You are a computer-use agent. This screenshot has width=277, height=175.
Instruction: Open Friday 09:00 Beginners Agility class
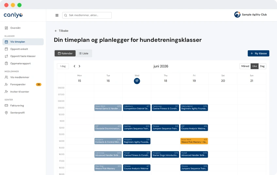click(194, 108)
